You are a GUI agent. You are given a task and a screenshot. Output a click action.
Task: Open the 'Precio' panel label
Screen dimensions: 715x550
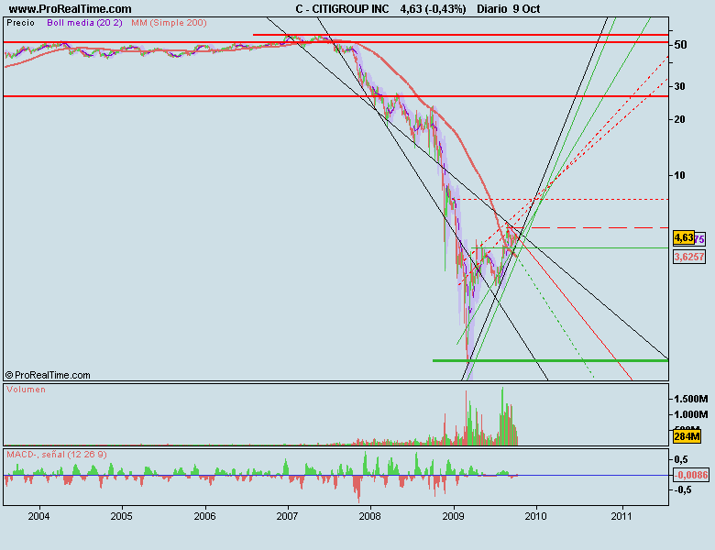pyautogui.click(x=20, y=23)
